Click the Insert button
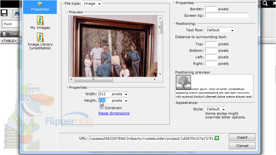276x155 pixels. (242, 137)
